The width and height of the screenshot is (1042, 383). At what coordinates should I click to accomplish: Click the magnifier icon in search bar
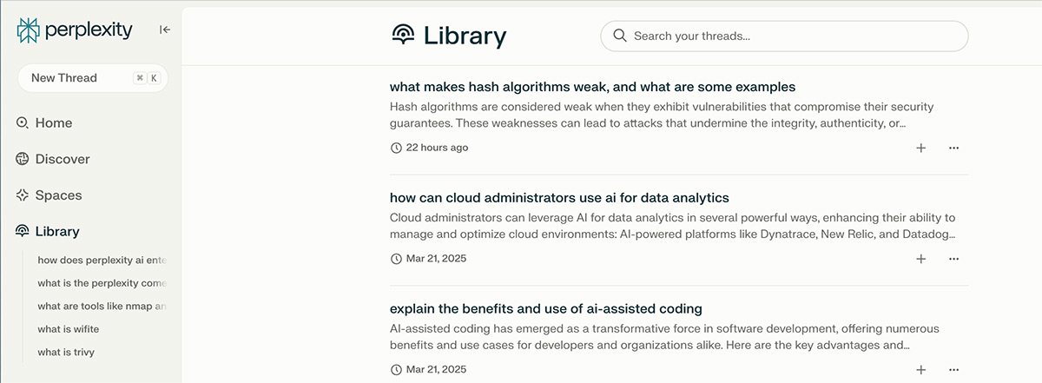tap(620, 36)
